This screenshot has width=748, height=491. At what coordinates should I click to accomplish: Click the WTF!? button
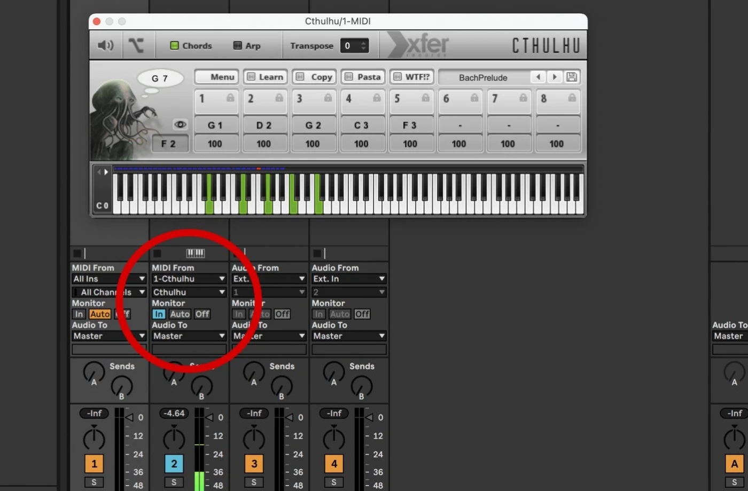[411, 77]
